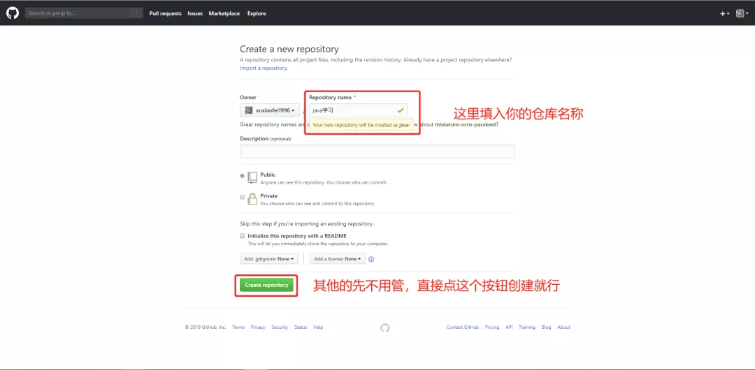The height and width of the screenshot is (370, 755).
Task: Click into the Repository name field
Action: pyautogui.click(x=358, y=110)
